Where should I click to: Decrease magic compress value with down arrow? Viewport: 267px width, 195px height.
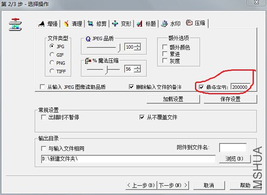(137, 71)
